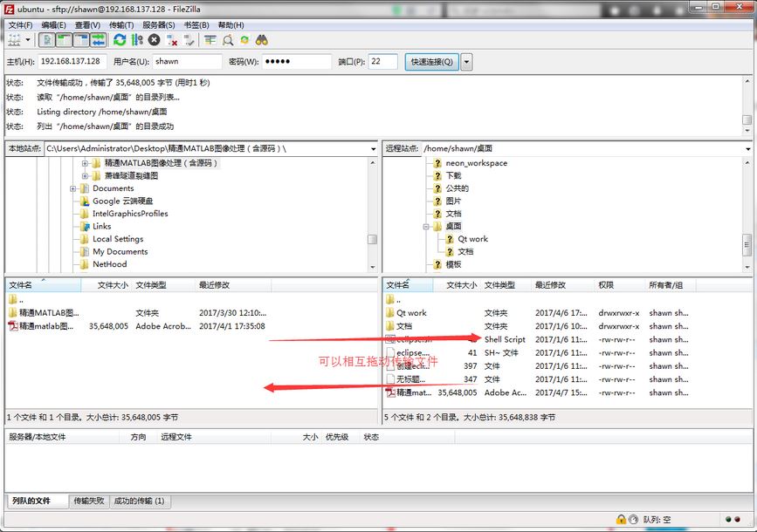Open the 编辑(E) menu
757x532 pixels.
coord(53,25)
